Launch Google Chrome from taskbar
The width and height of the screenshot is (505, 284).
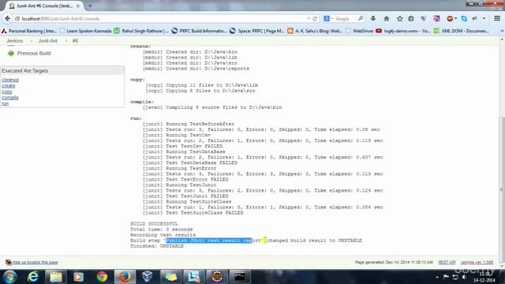point(102,277)
